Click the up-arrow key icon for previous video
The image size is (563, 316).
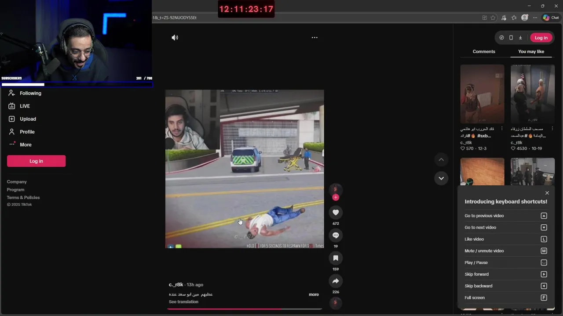point(544,215)
